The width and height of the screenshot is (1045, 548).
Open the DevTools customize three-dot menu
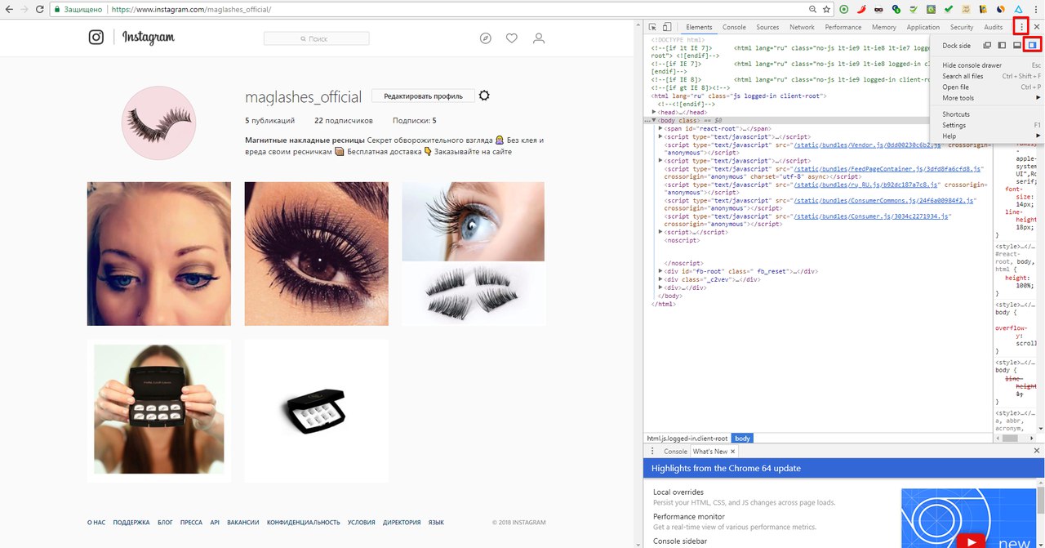(x=1022, y=26)
